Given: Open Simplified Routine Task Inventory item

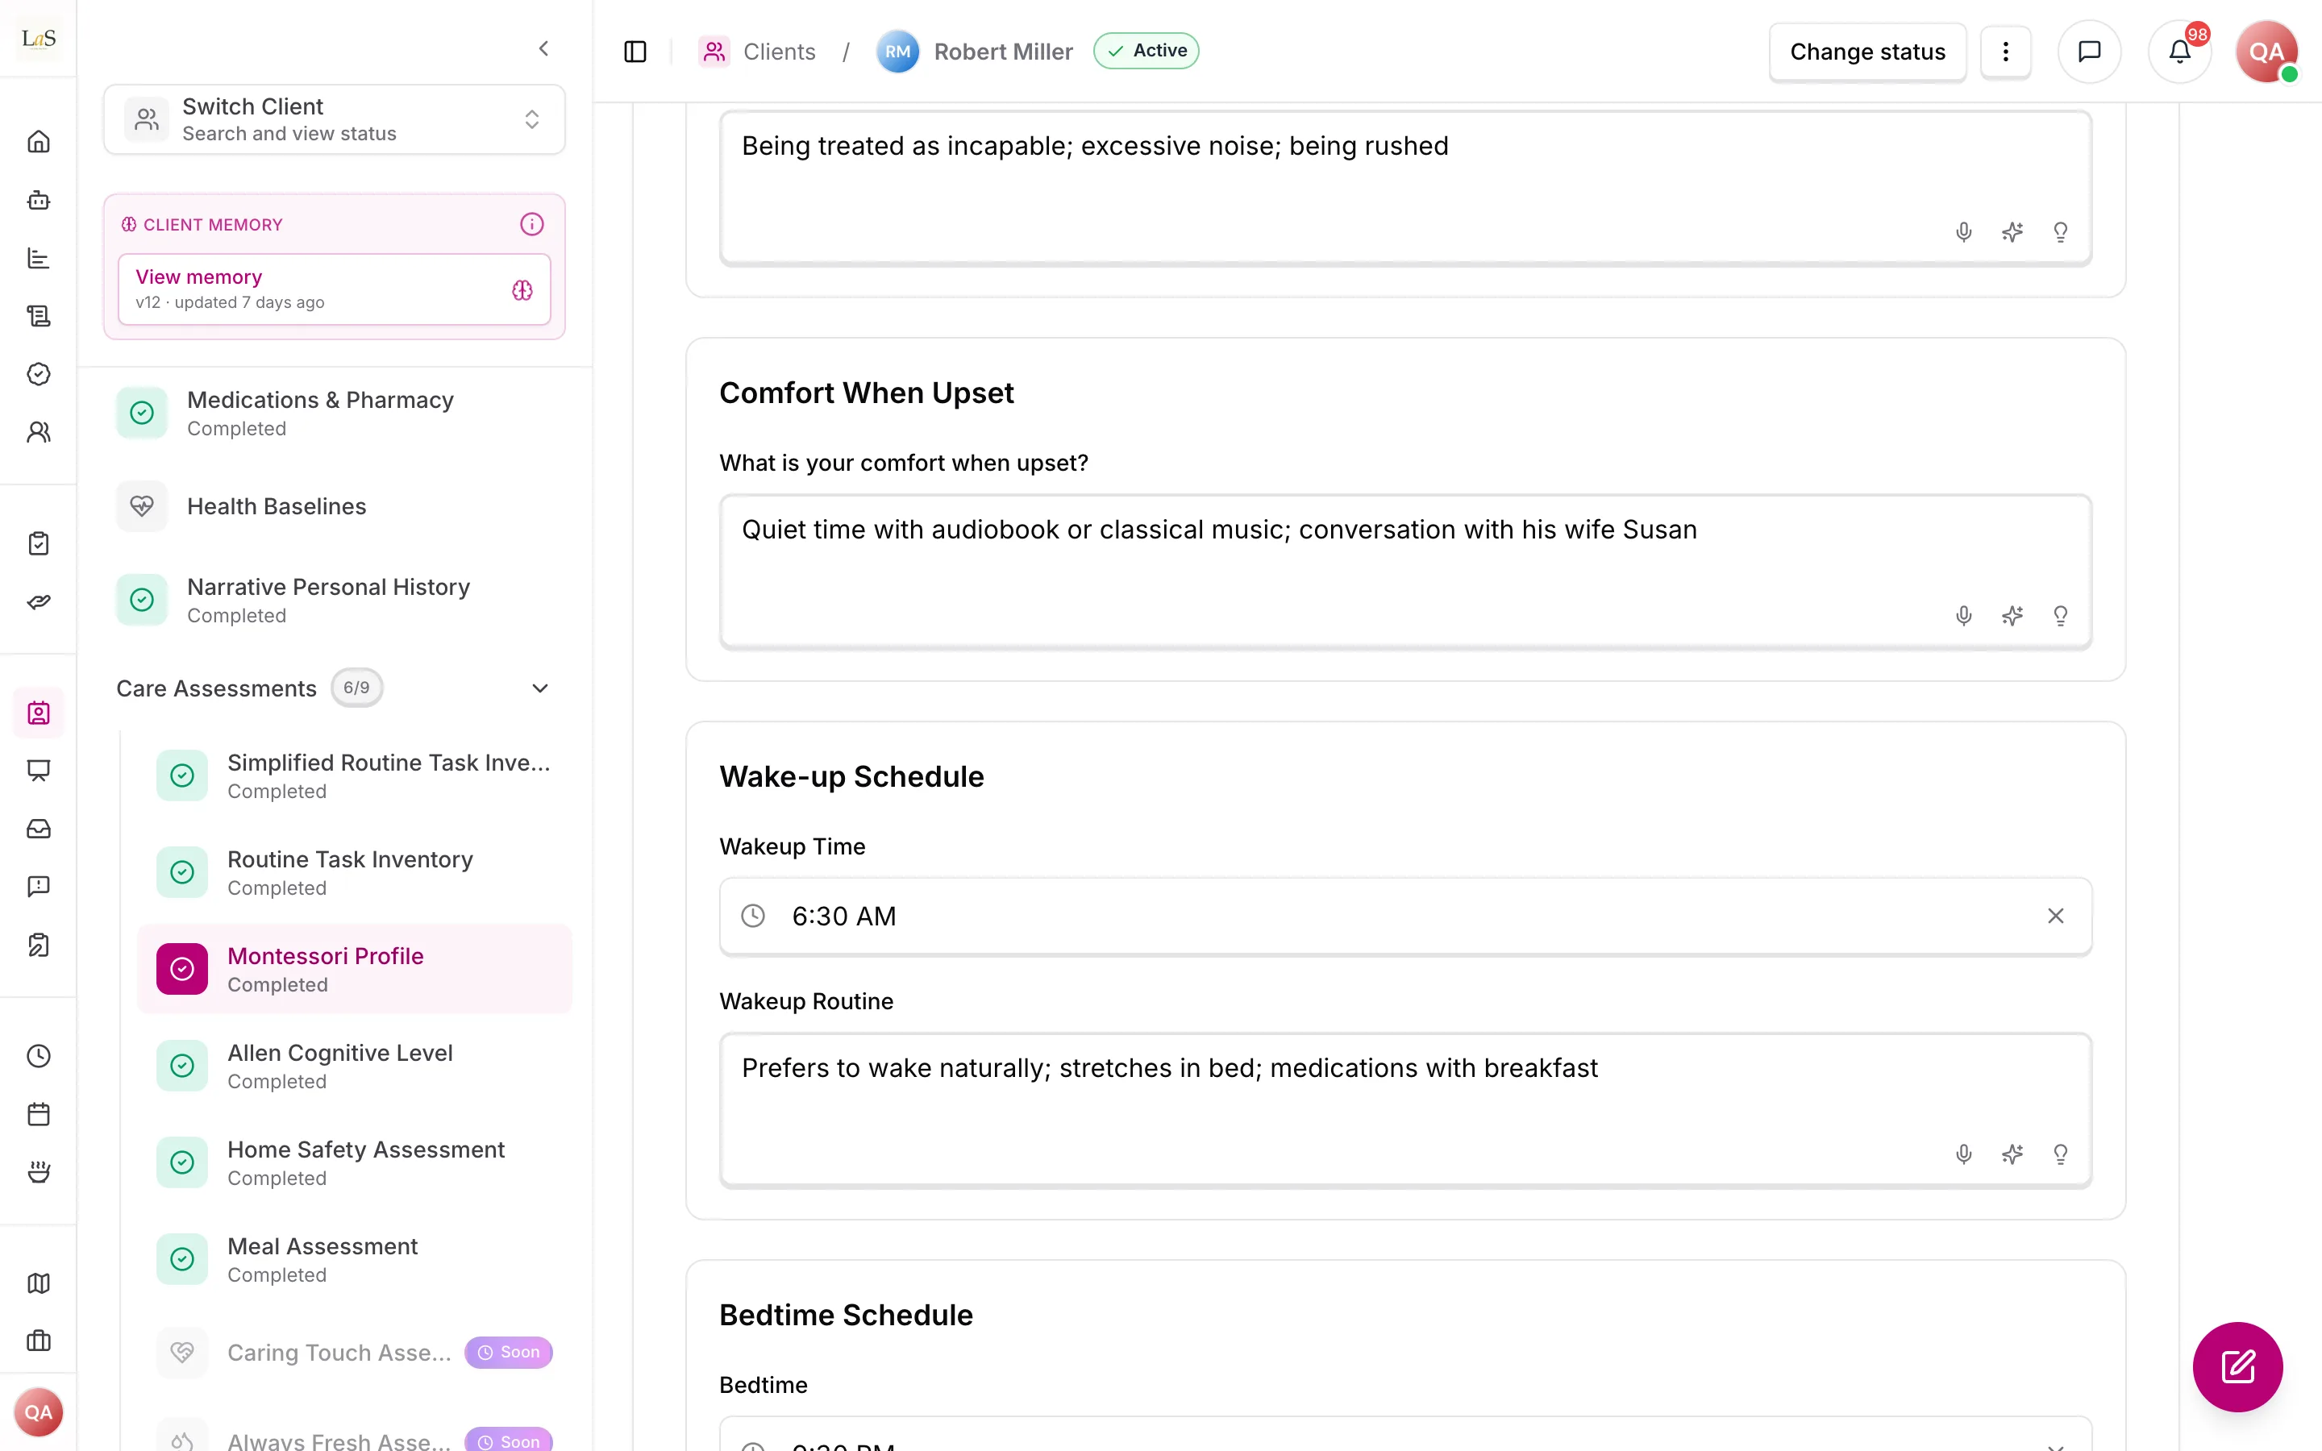Looking at the screenshot, I should [355, 775].
